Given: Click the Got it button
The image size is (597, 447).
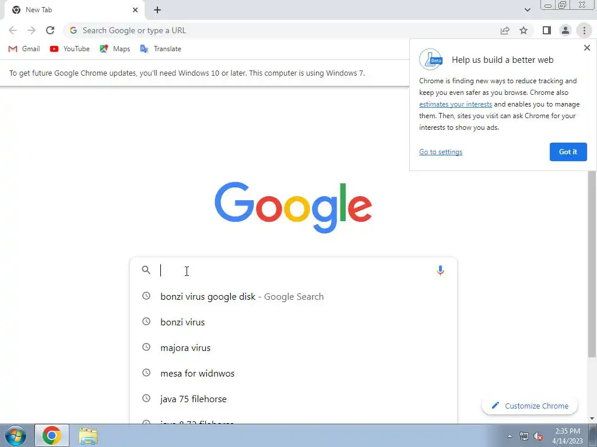Looking at the screenshot, I should (568, 152).
